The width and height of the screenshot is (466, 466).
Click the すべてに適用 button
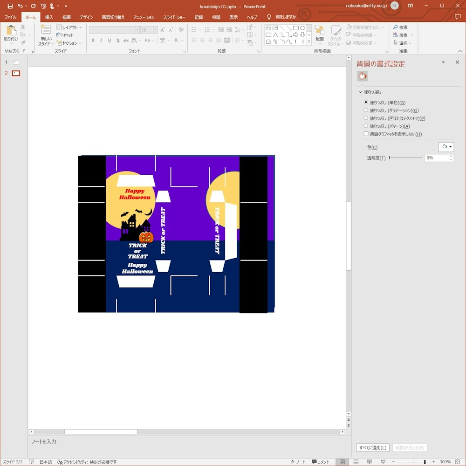372,448
